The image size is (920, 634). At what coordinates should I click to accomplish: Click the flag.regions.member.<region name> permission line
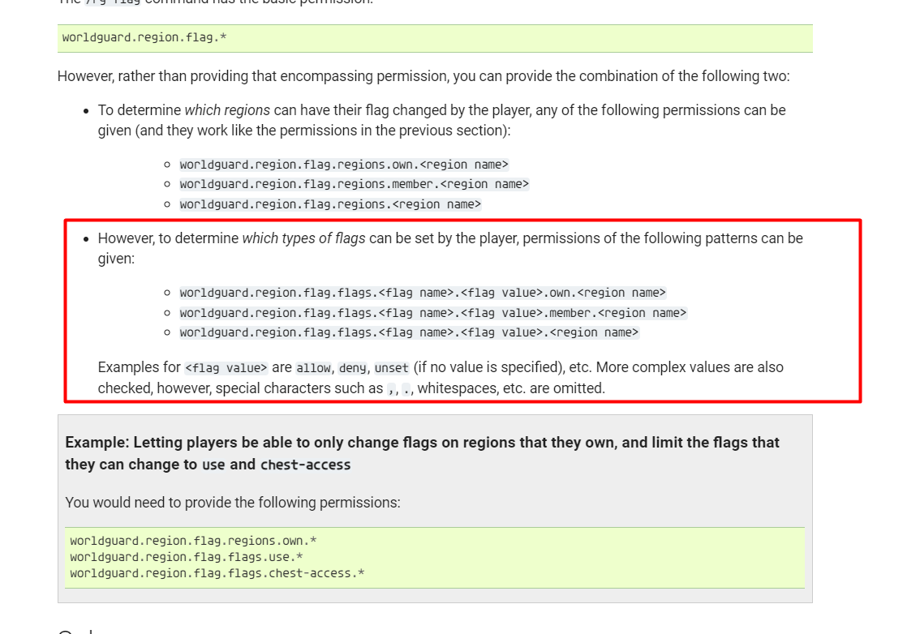tap(354, 184)
